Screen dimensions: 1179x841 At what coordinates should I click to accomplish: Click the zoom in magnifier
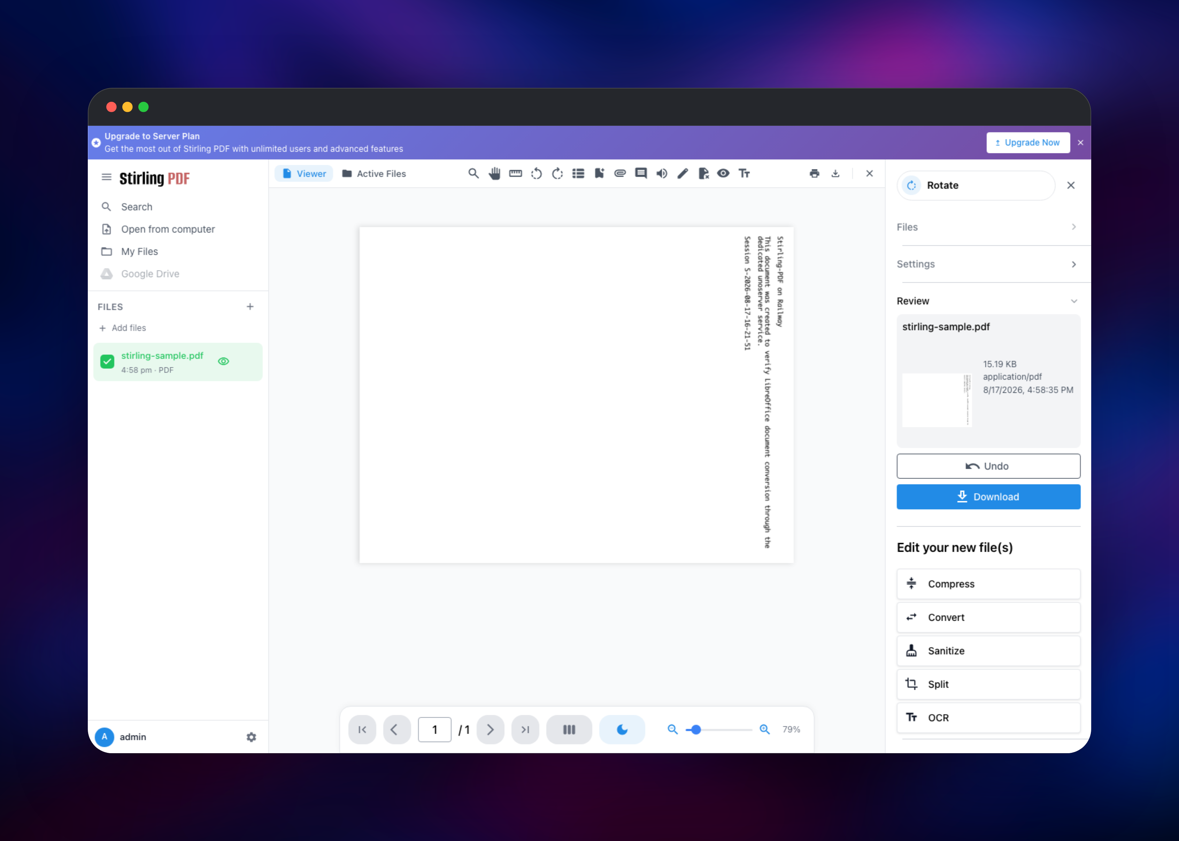click(x=764, y=729)
